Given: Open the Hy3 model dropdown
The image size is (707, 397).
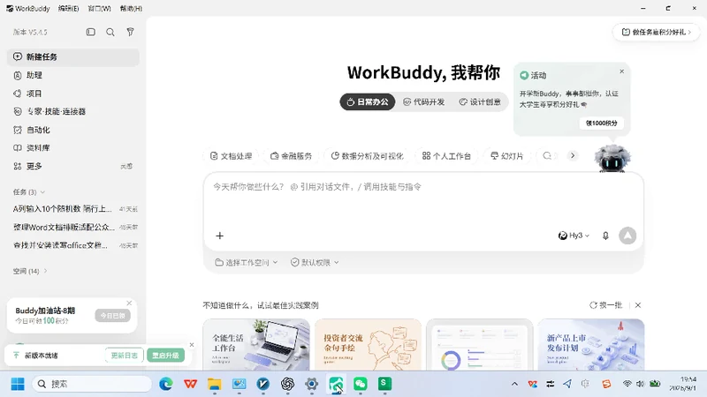Looking at the screenshot, I should coord(574,236).
